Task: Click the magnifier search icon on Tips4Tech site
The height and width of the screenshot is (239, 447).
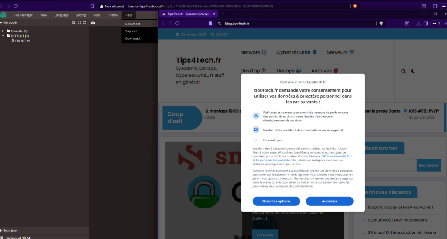Action: pos(403,71)
